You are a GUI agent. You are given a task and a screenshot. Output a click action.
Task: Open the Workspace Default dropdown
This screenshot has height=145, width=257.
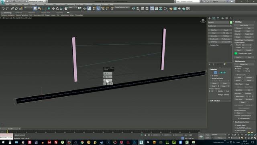pyautogui.click(x=37, y=1)
